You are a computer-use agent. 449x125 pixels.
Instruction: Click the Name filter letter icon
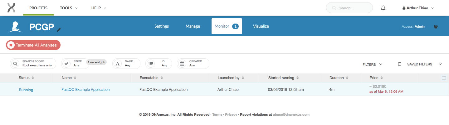(118, 64)
